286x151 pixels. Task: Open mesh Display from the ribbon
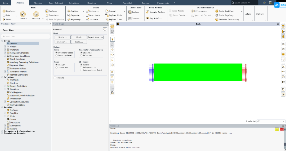point(9,11)
